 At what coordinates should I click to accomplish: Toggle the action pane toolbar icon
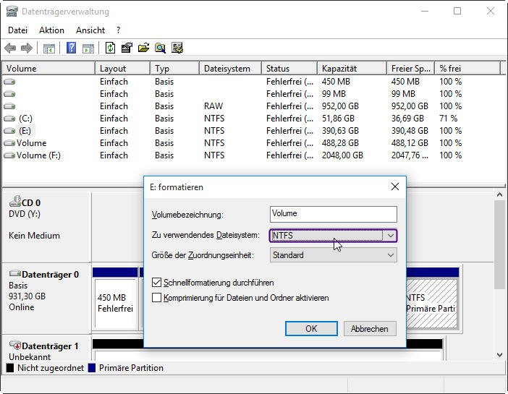pos(88,48)
